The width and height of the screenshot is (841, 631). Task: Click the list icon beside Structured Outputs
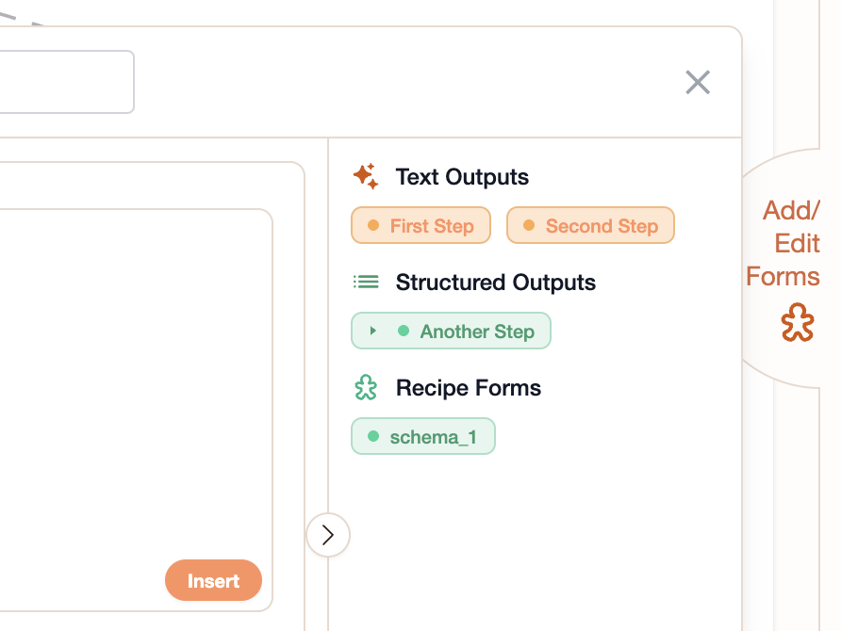coord(367,281)
